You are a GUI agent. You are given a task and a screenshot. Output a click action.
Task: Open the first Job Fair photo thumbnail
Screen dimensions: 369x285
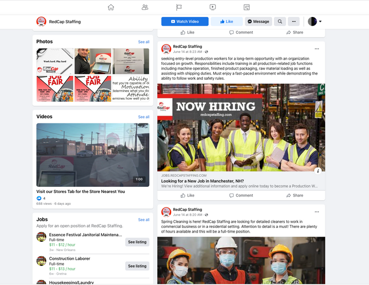[54, 89]
